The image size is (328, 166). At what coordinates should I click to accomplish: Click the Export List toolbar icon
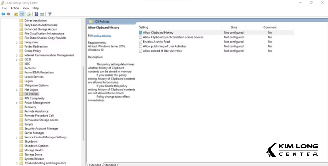pos(29,14)
